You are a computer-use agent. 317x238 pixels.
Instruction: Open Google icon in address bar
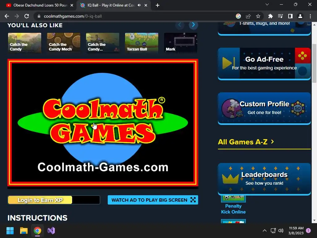tap(238, 16)
